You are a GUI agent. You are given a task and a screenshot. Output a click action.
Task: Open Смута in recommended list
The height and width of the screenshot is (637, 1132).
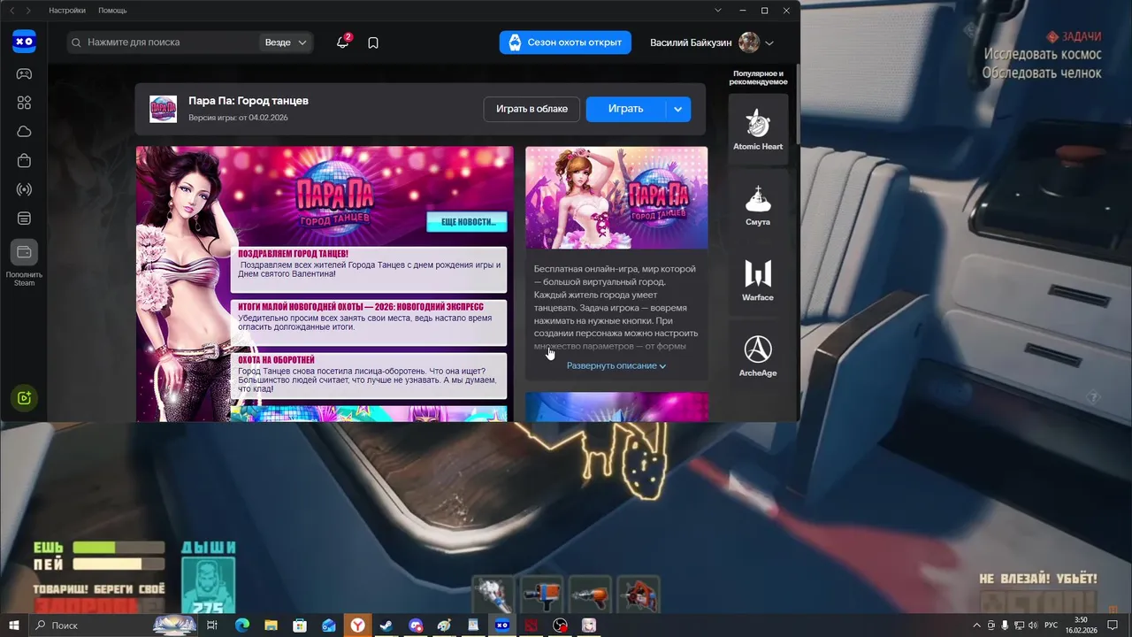tap(758, 205)
